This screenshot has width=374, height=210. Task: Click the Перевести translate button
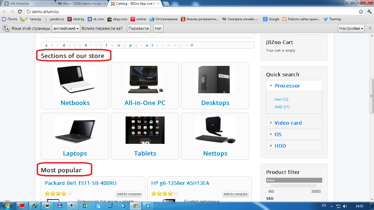point(139,28)
